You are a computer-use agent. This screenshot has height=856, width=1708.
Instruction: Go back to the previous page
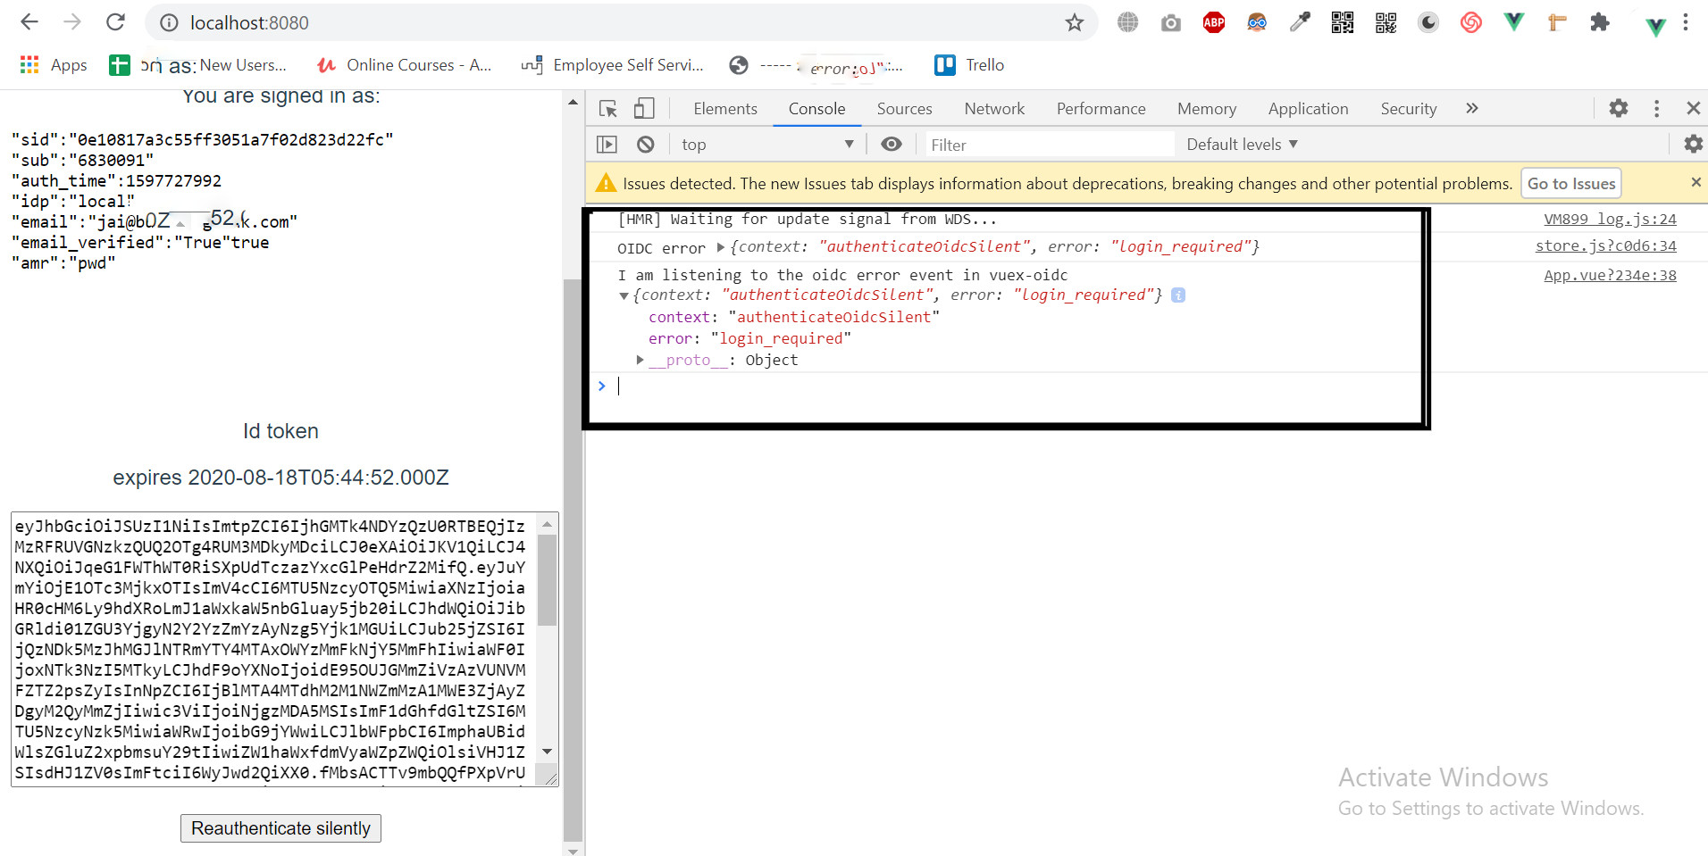coord(29,22)
